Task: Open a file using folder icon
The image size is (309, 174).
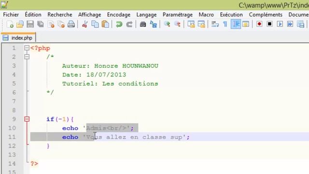Action: (20, 24)
